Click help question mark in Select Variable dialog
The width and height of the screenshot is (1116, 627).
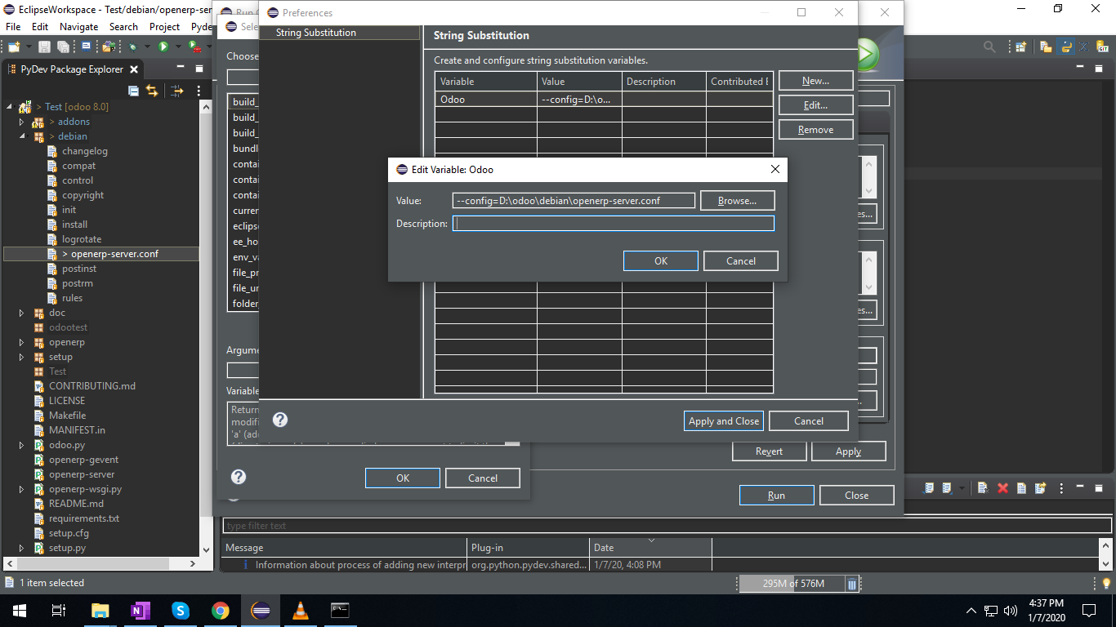[x=239, y=477]
